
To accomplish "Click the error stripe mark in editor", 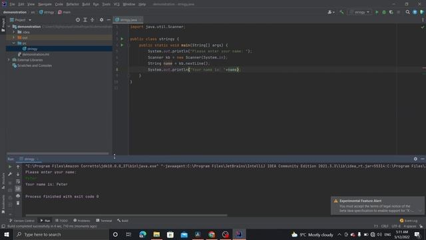I will 424,68.
